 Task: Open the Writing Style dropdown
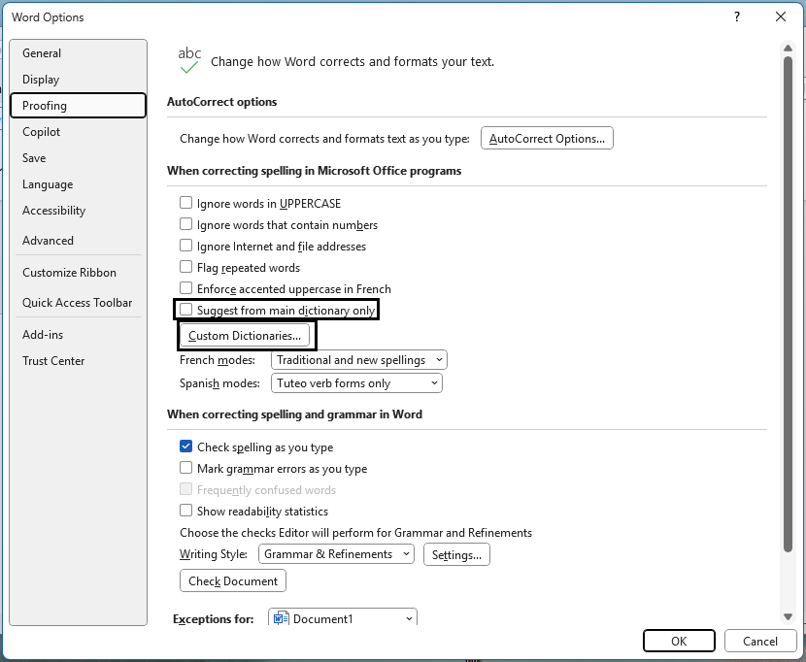point(336,554)
